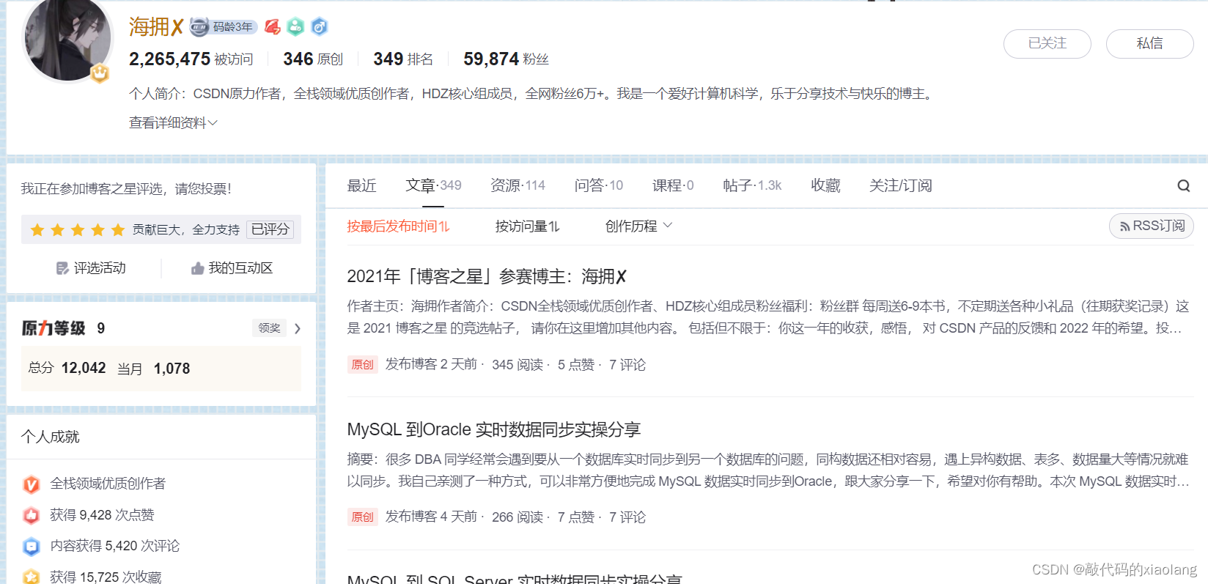Click the fifth rating star
Image resolution: width=1208 pixels, height=584 pixels.
click(118, 230)
